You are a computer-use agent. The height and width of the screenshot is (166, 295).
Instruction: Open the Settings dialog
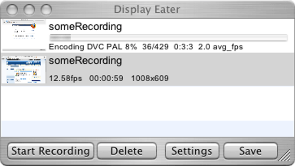click(x=192, y=151)
